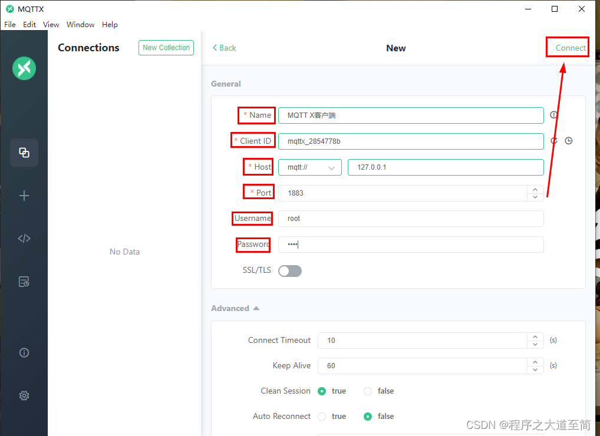Decrease the Port value
600x436 pixels.
535,197
